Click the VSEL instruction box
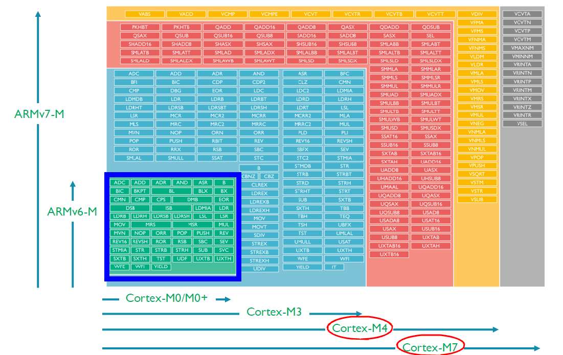 tap(522, 124)
